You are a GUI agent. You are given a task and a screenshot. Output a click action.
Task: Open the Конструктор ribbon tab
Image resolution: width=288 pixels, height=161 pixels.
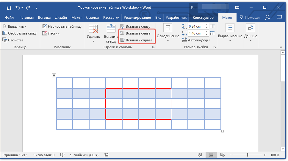point(203,18)
